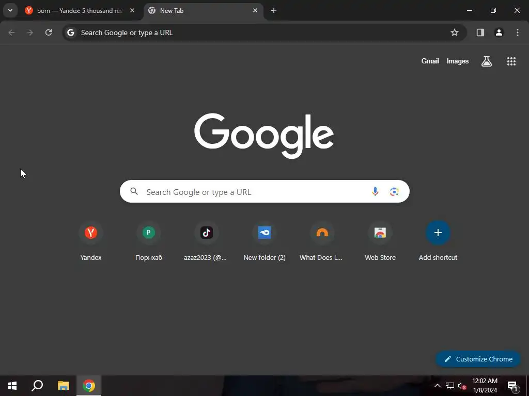Open the What Does L... shortcut
Image resolution: width=529 pixels, height=396 pixels.
coord(322,240)
